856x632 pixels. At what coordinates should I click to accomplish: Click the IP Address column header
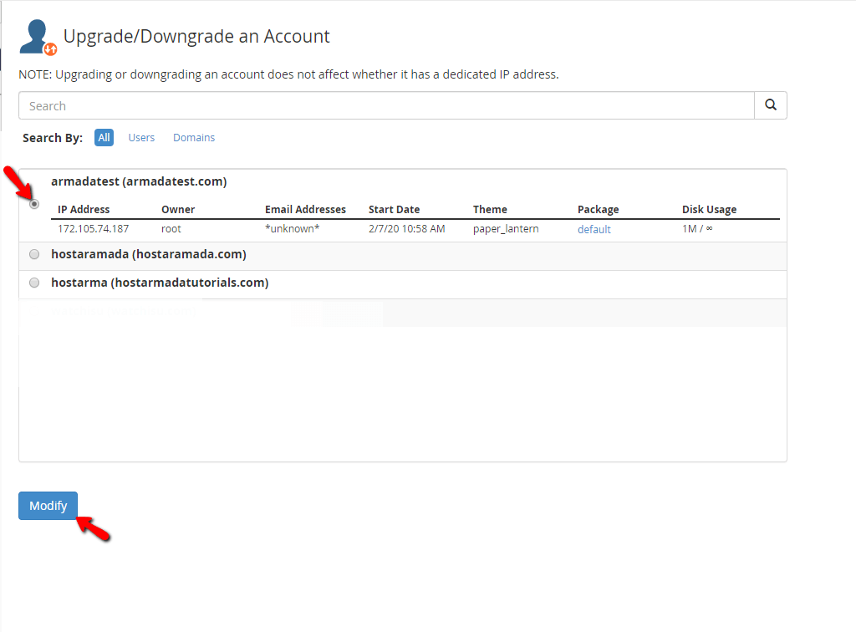pos(83,209)
